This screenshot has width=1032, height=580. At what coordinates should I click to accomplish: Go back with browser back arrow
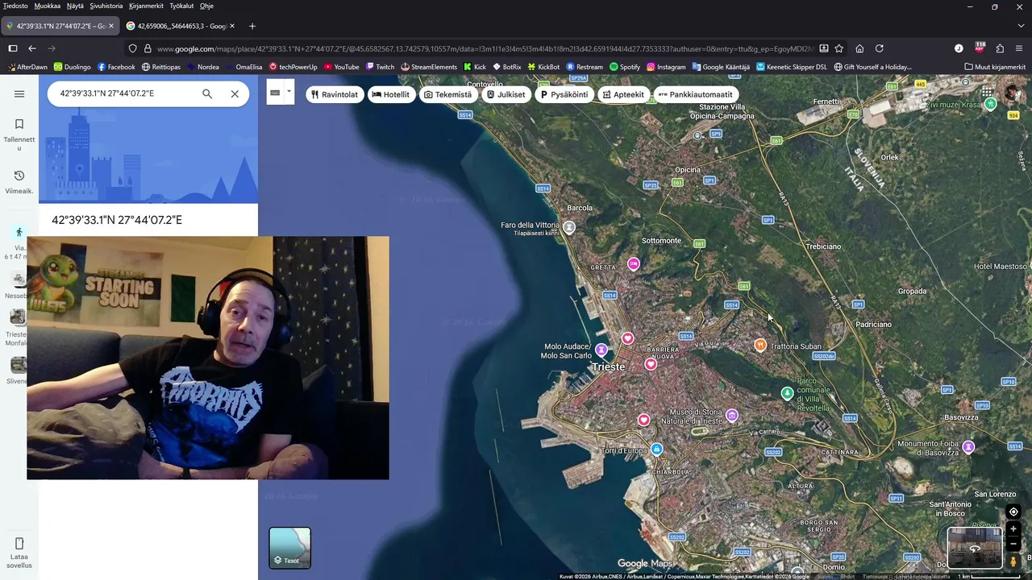pyautogui.click(x=32, y=48)
